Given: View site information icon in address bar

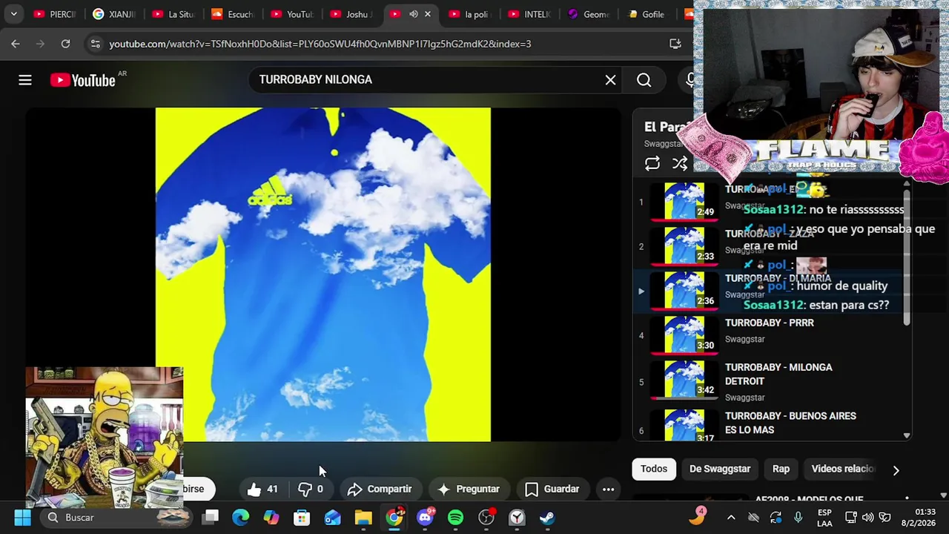Looking at the screenshot, I should [x=95, y=44].
